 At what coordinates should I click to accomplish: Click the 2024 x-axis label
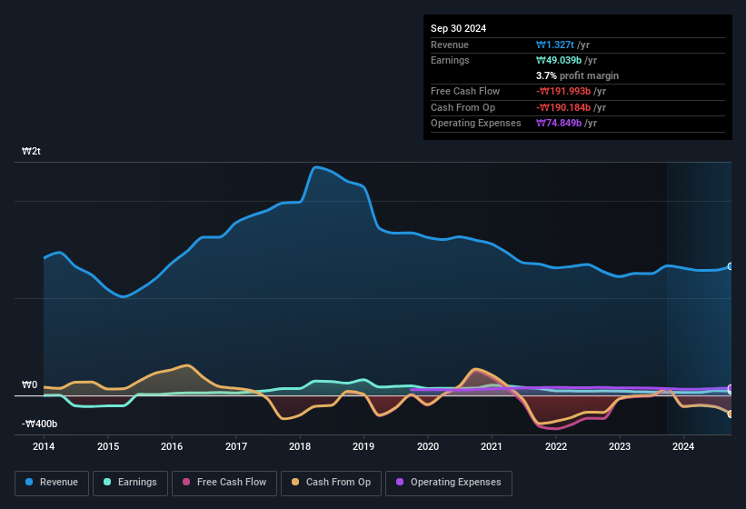(683, 446)
